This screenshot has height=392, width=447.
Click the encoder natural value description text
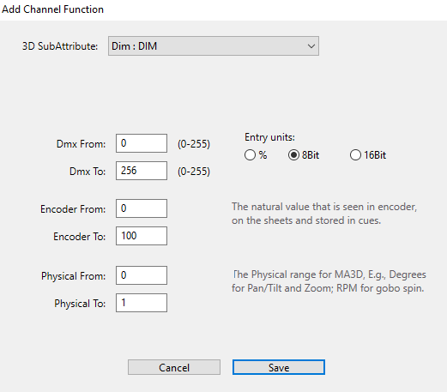pyautogui.click(x=324, y=214)
